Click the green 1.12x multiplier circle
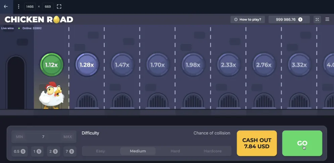Image resolution: width=334 pixels, height=163 pixels. coord(52,65)
